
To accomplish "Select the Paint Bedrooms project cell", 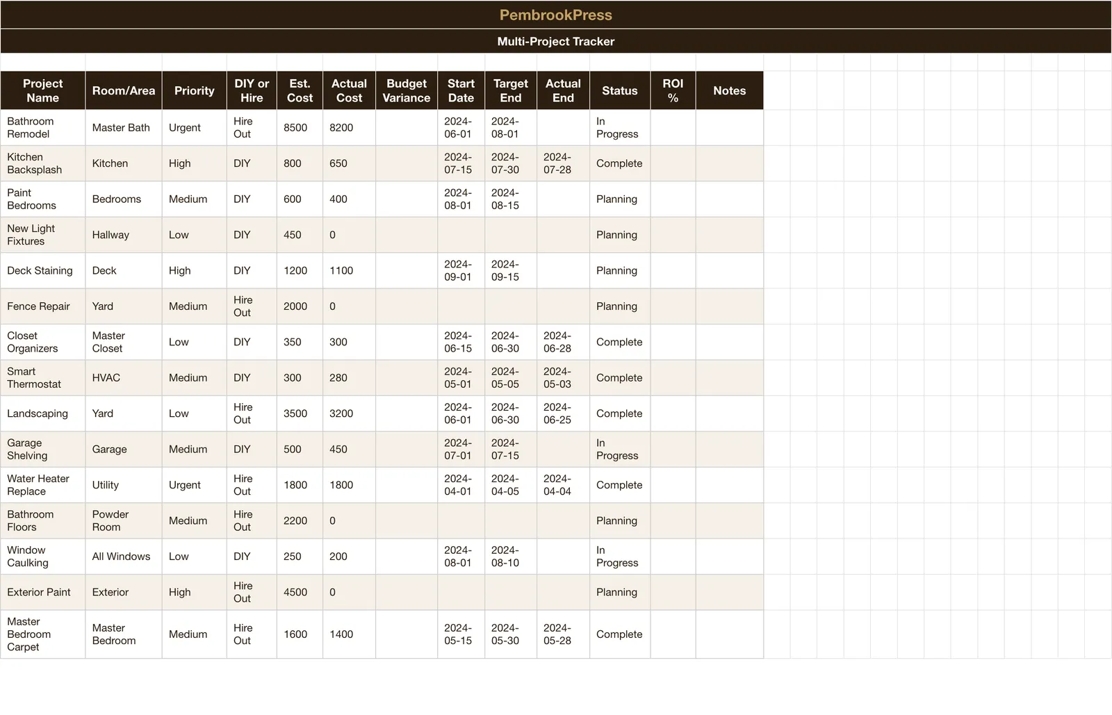I will (43, 199).
